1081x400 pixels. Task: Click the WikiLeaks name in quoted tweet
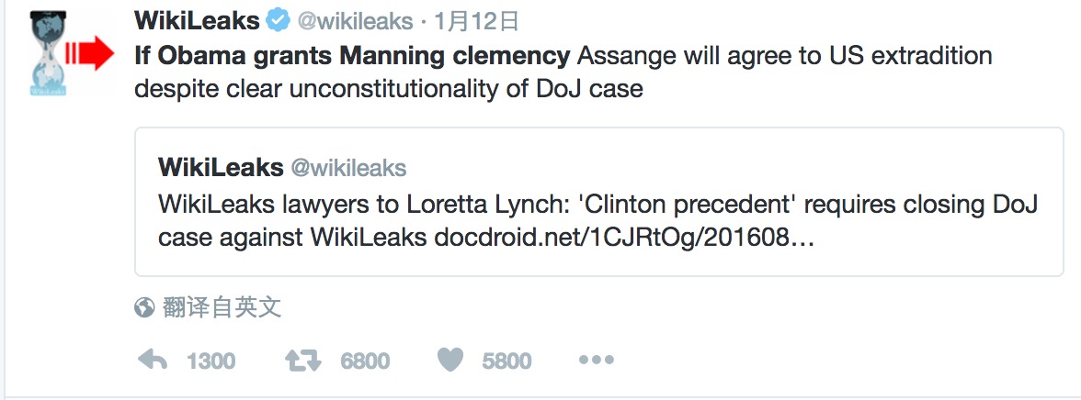221,167
